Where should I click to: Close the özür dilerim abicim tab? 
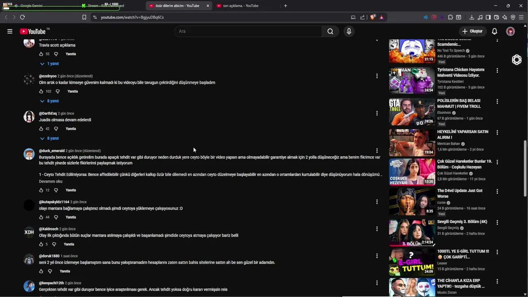[207, 6]
